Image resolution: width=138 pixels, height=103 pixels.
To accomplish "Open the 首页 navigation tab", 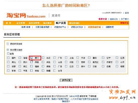I will click(9, 23).
